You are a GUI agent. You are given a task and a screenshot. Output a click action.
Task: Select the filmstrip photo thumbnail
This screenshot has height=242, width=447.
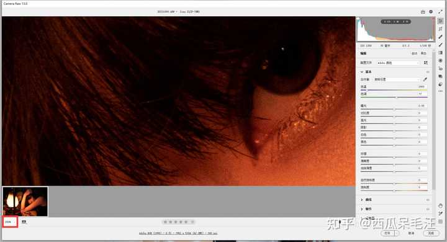[x=25, y=202]
